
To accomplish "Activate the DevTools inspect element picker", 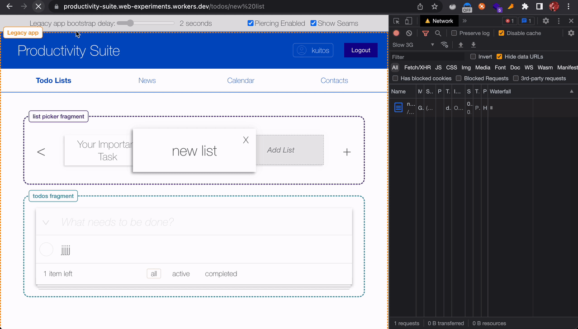I will [x=396, y=21].
